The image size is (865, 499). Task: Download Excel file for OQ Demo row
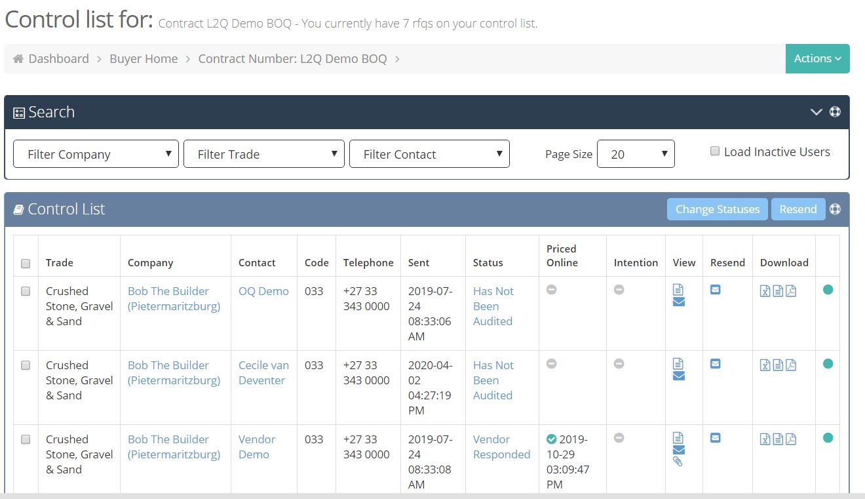coord(765,291)
